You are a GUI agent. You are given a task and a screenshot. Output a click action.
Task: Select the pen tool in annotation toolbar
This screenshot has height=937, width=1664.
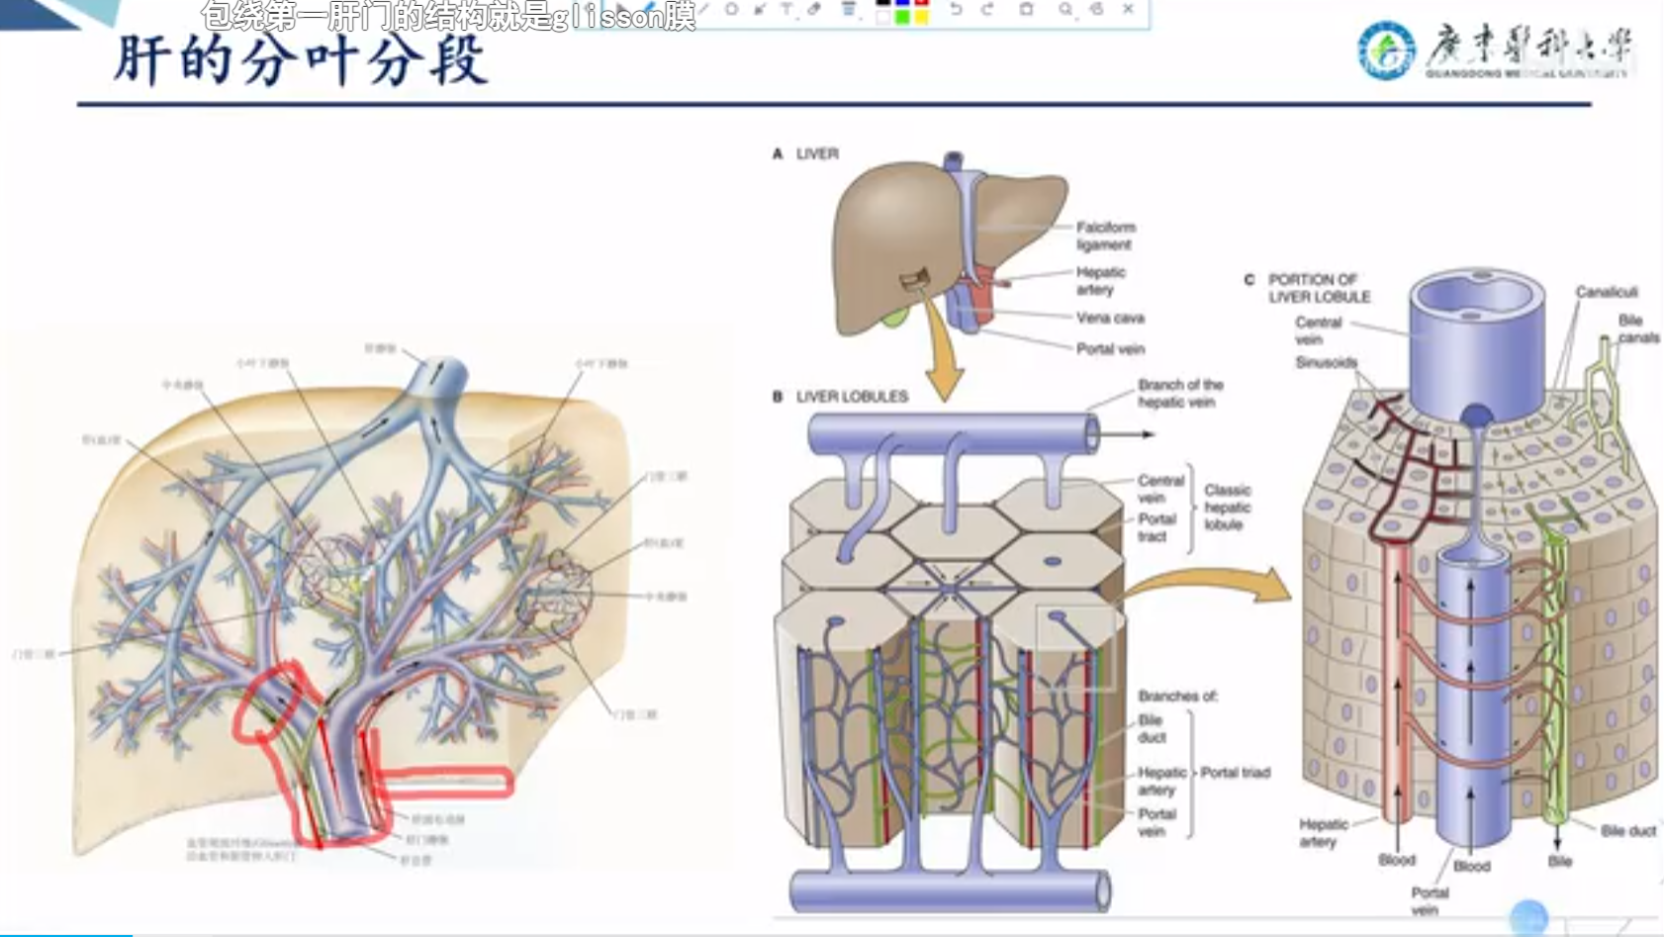coord(650,9)
